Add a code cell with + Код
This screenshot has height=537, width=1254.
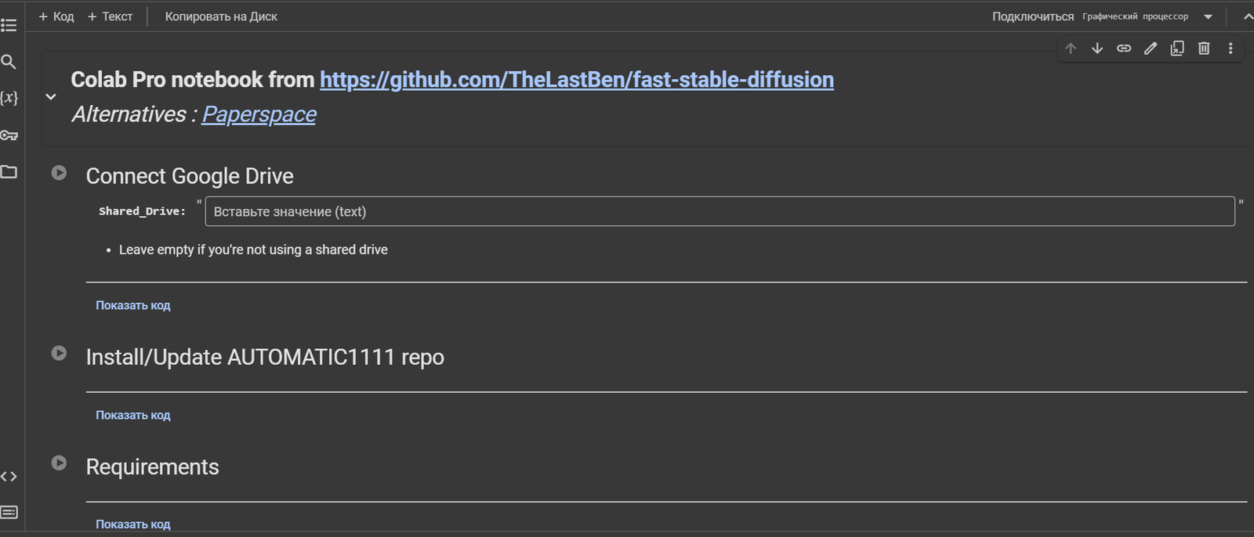click(x=56, y=16)
